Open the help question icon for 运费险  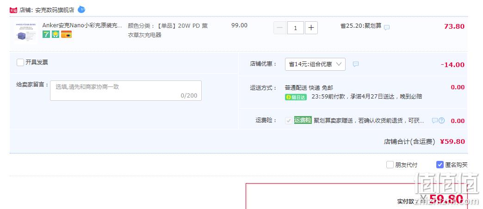[442, 121]
